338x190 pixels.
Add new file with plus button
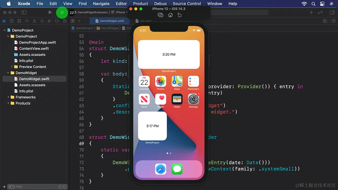point(4,187)
